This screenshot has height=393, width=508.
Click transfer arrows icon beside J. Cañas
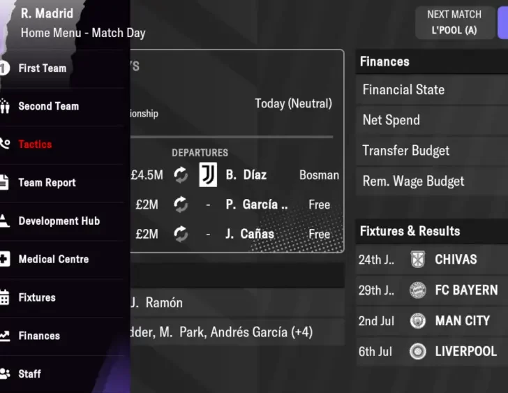tap(181, 234)
